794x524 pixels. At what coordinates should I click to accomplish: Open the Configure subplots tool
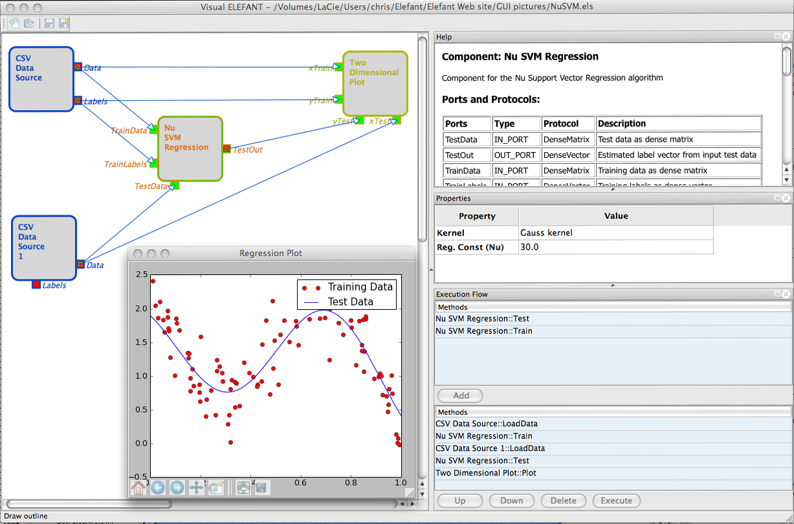click(243, 487)
